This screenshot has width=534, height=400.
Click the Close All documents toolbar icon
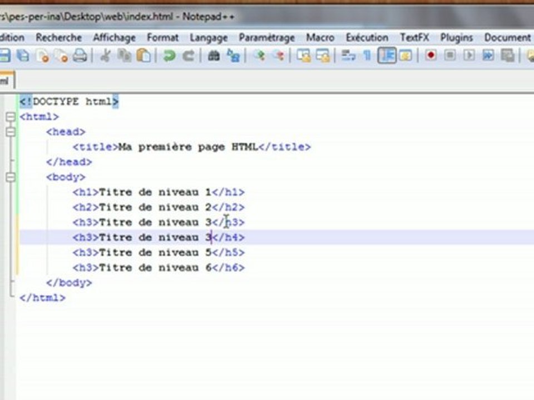(x=61, y=56)
